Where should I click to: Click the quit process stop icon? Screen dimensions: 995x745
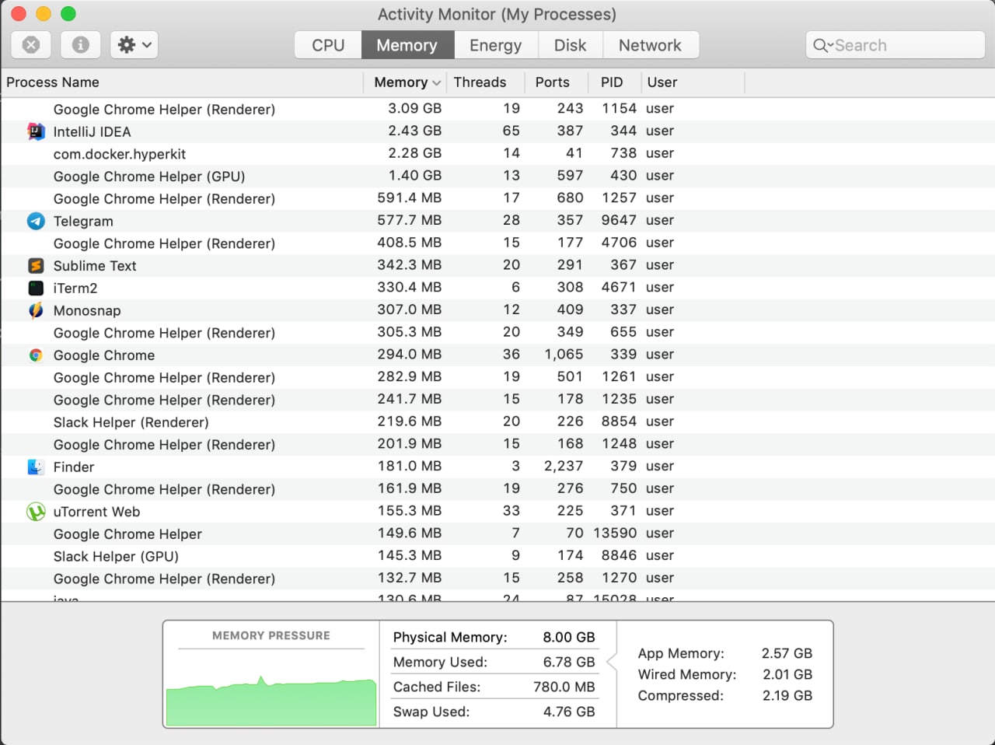31,45
